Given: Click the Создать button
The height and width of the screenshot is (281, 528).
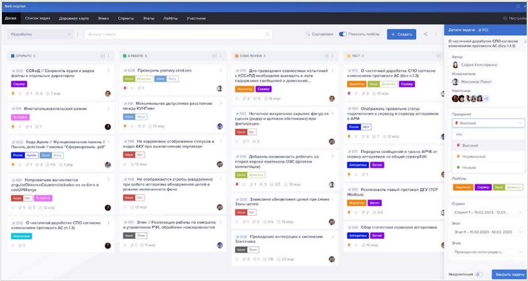Looking at the screenshot, I should [401, 34].
